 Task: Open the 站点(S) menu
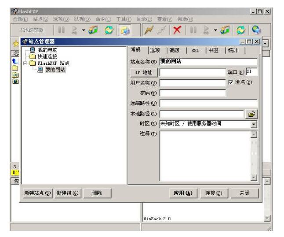(41, 19)
